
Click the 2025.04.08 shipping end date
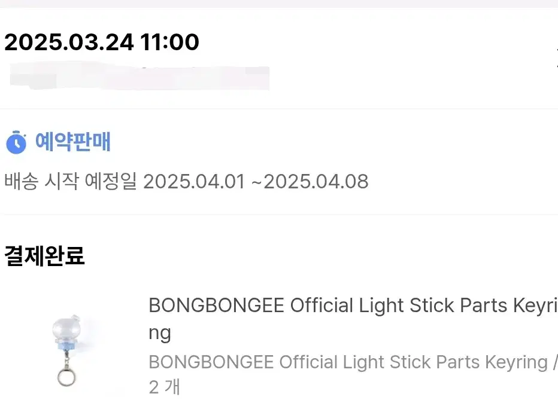click(316, 182)
